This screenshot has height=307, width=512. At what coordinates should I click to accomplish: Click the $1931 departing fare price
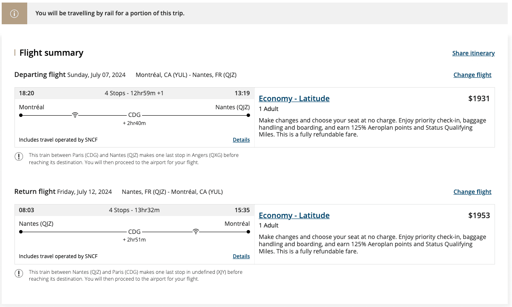(x=479, y=99)
